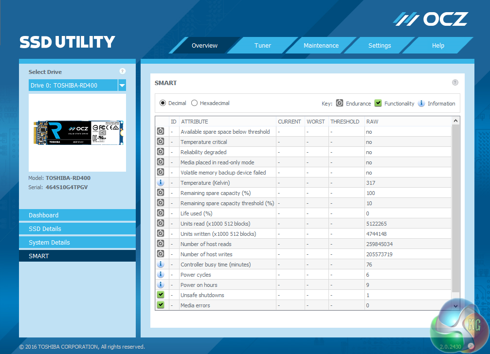Click raw value 4744148 for Units written
The width and height of the screenshot is (490, 354).
click(x=376, y=234)
